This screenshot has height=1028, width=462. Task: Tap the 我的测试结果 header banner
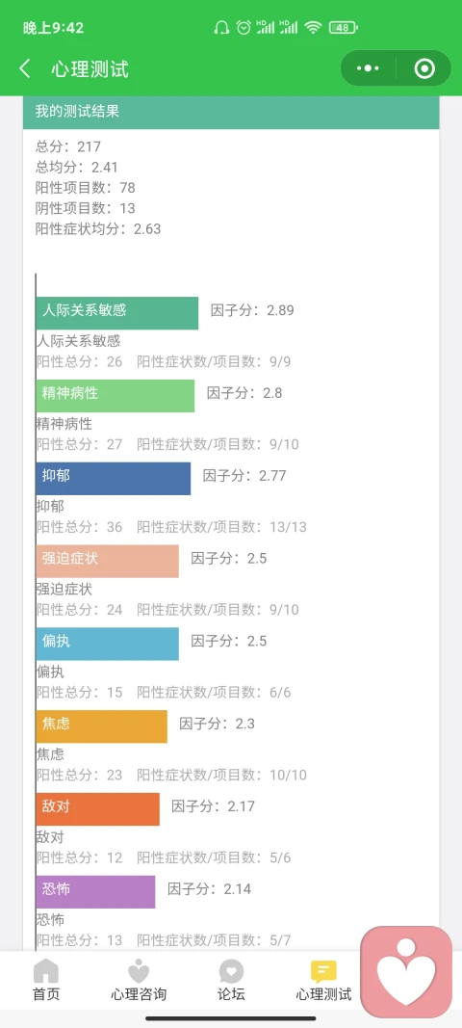point(231,112)
